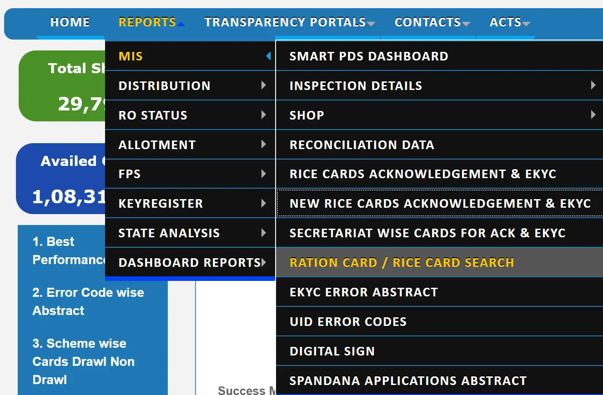Open TRANSPARENCY PORTALS menu
603x395 pixels.
[285, 22]
